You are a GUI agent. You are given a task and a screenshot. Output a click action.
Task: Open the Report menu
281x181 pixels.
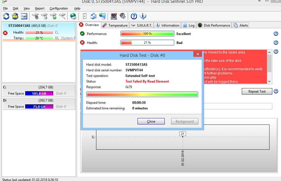pyautogui.click(x=40, y=8)
